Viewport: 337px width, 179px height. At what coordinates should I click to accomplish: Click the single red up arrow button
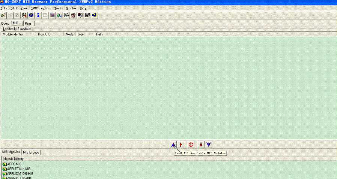[181, 145]
